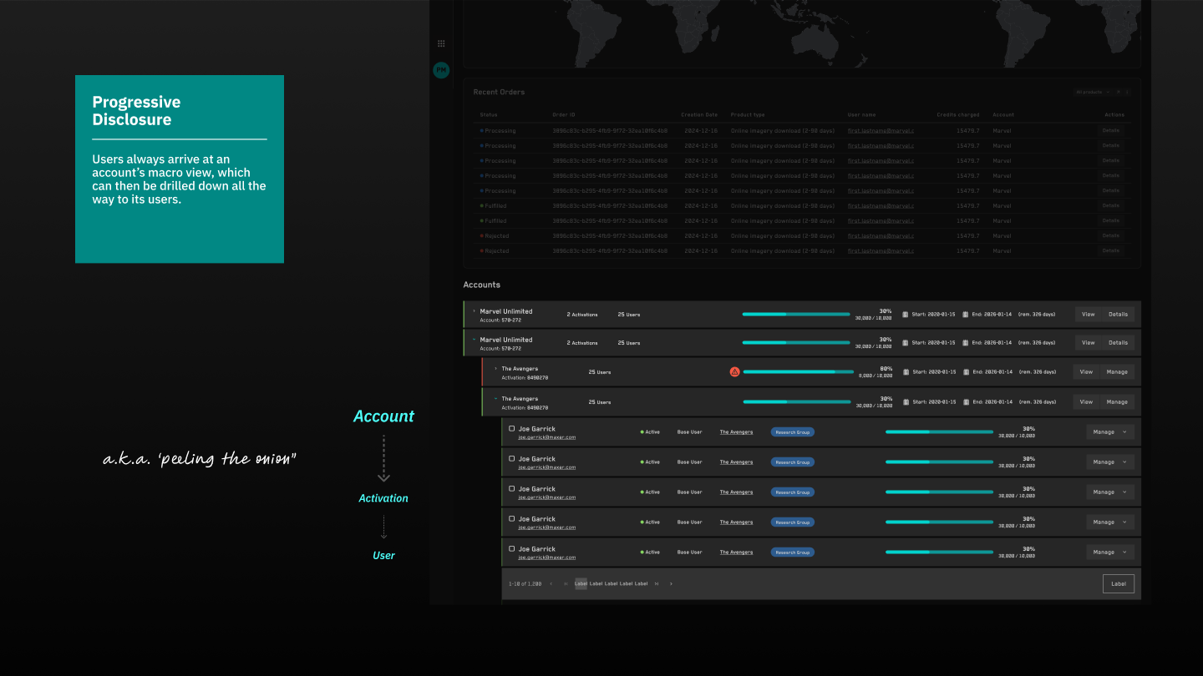The width and height of the screenshot is (1203, 676).
Task: Jump to last page in pagination
Action: pyautogui.click(x=657, y=584)
